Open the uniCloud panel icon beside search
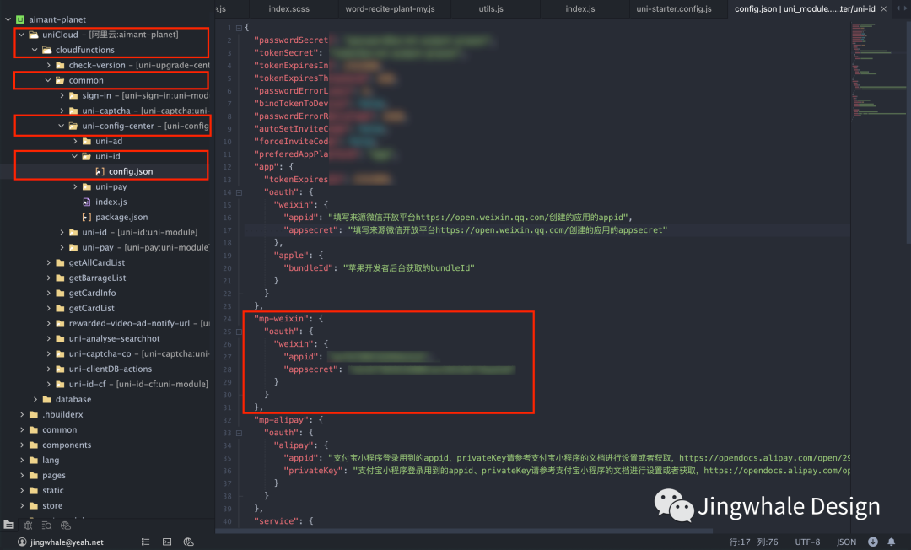This screenshot has height=550, width=911. (66, 525)
